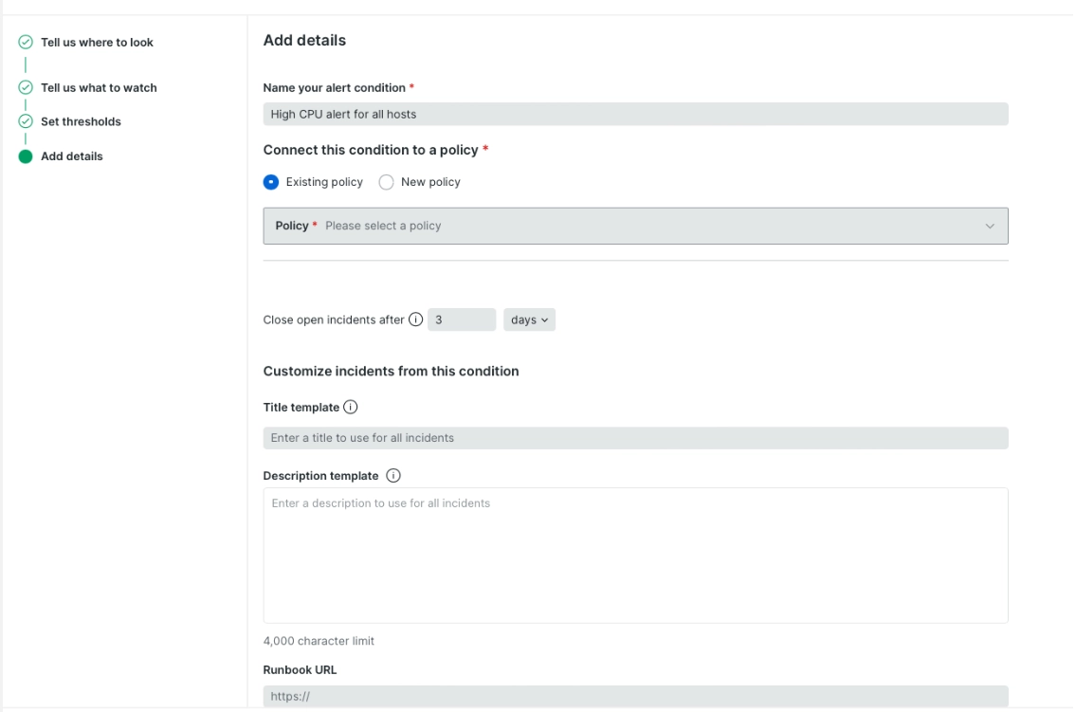Viewport: 1076px width, 712px height.
Task: Click the checkmark icon next to Set thresholds
Action: [x=27, y=121]
